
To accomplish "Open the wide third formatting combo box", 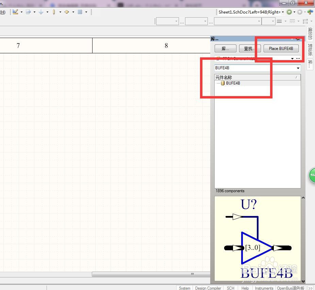I will (238, 21).
